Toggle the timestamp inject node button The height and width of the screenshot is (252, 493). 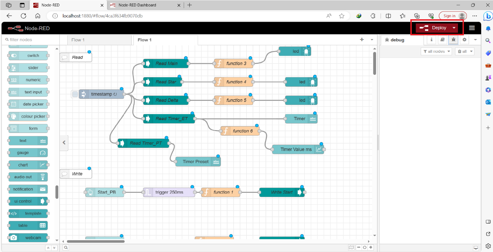pos(74,94)
